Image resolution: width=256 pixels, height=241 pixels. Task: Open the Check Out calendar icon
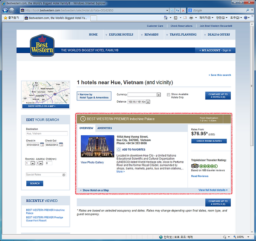[x=61, y=145]
